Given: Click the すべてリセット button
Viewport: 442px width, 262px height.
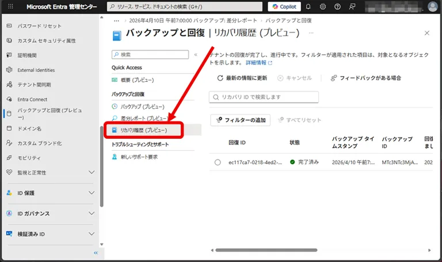Looking at the screenshot, I should click(x=299, y=120).
